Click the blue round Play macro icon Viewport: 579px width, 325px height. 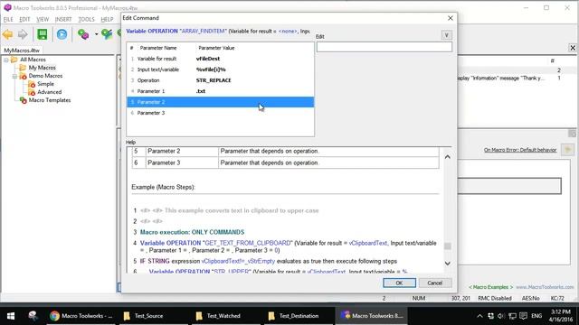tap(62, 34)
